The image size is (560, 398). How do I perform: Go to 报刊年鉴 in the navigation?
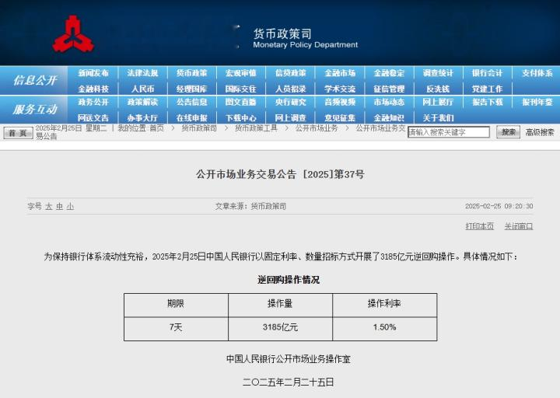537,102
